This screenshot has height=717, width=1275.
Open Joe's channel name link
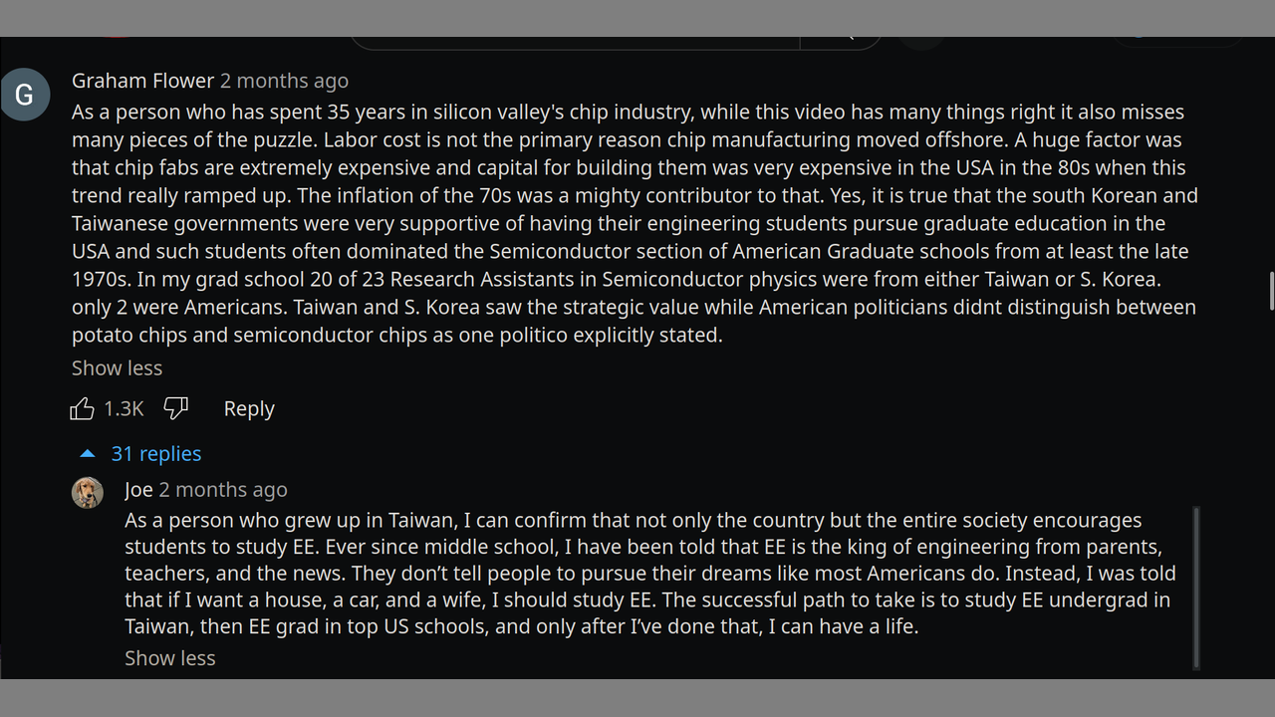138,490
